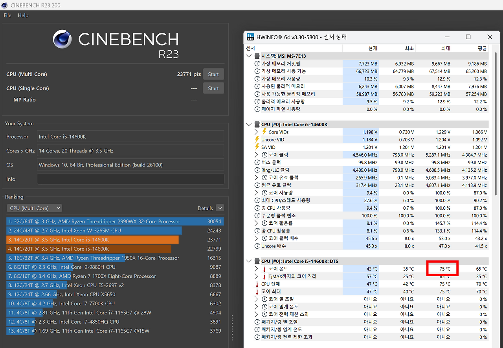Click the lightning bolt icon beside SA VID
Screen dimensions: 503x348
(257, 147)
